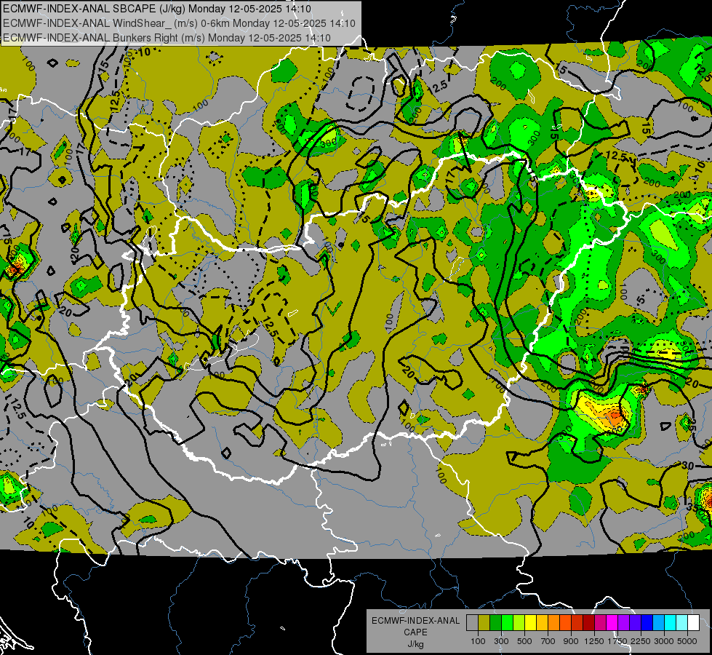Click the WindShear 0-6km header line
The image size is (712, 655).
pyautogui.click(x=180, y=23)
